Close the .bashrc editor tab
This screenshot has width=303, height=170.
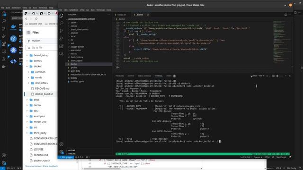tap(148, 15)
